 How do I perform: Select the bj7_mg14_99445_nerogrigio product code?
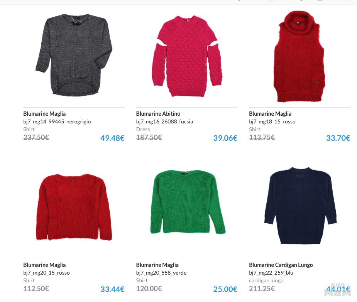click(x=57, y=122)
